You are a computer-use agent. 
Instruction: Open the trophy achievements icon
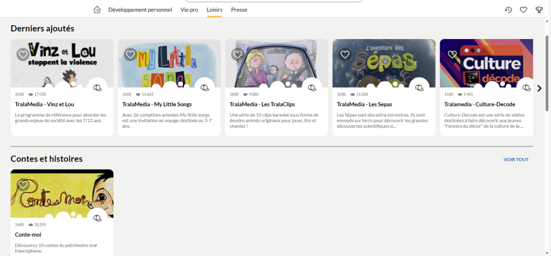coord(539,10)
